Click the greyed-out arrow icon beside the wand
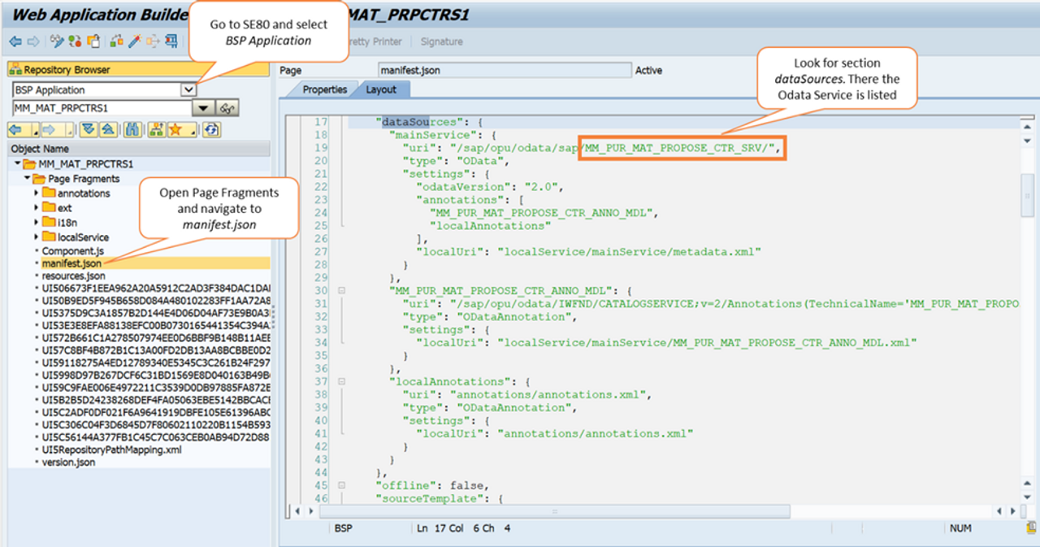 [153, 41]
